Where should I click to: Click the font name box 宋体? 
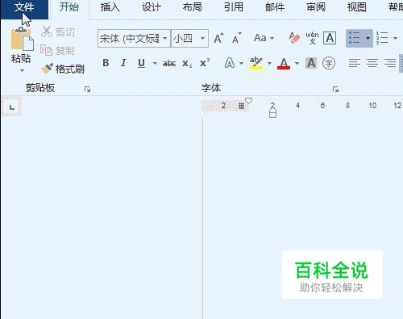(x=130, y=39)
